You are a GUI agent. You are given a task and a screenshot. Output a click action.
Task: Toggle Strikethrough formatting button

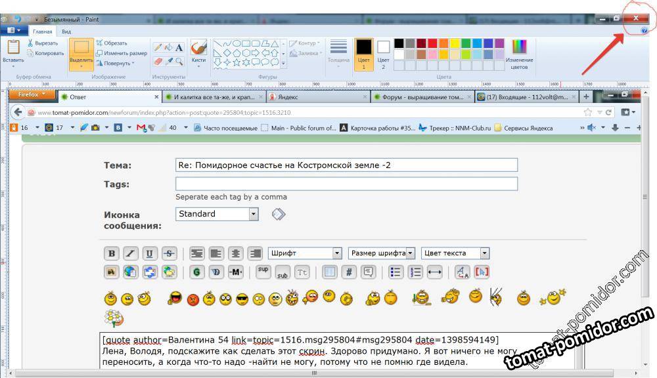click(x=169, y=253)
